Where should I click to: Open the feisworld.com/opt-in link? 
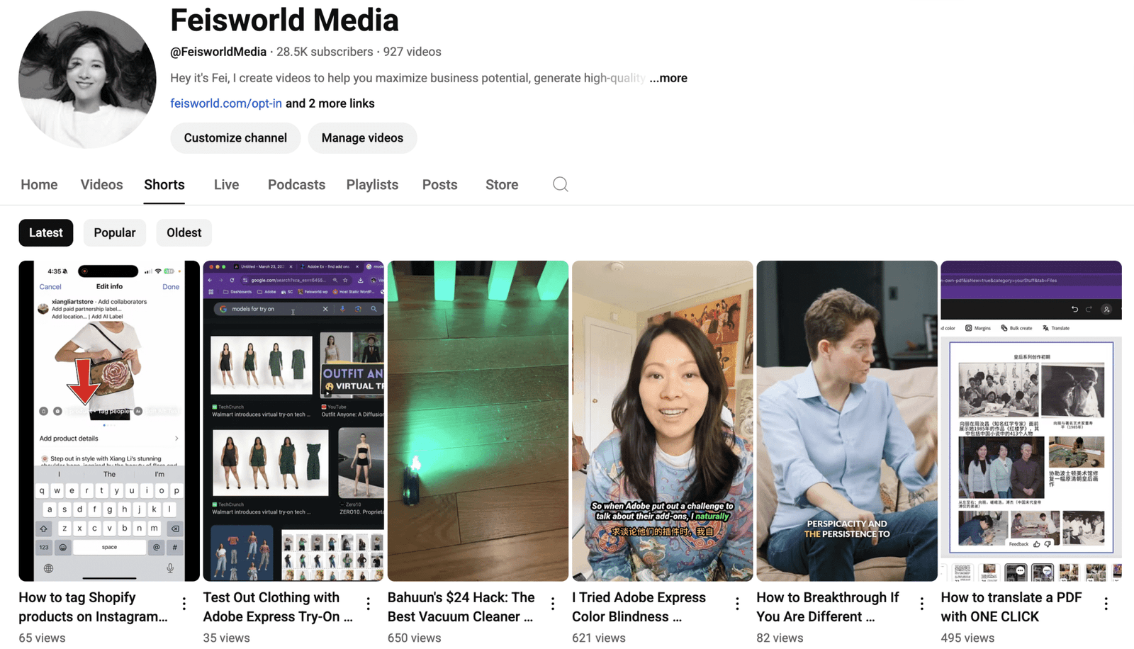(x=226, y=103)
